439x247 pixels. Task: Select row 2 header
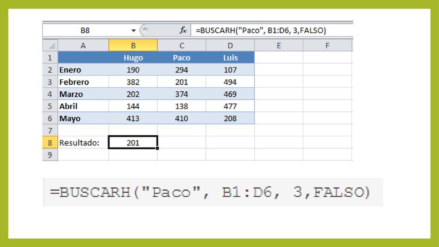click(x=50, y=70)
